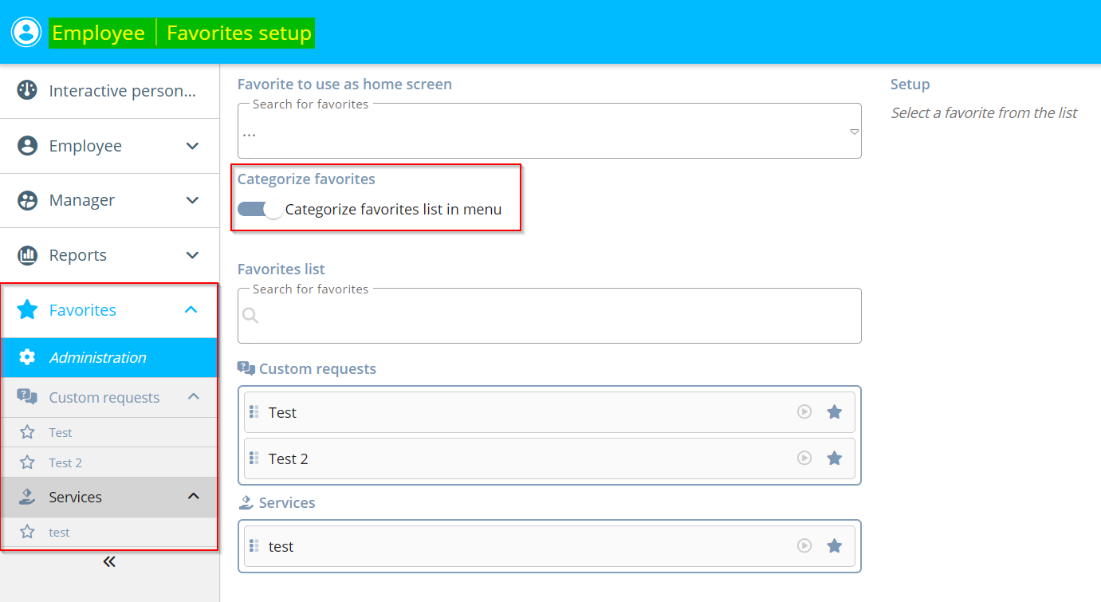Click the Interactive personnel dashboard icon
This screenshot has width=1101, height=602.
(27, 91)
